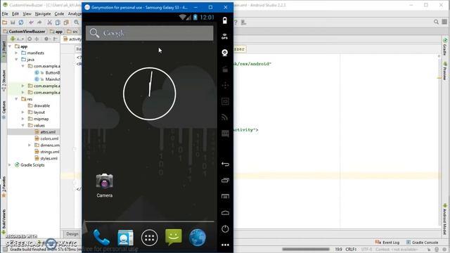Click the Help question mark toolbar icon
The width and height of the screenshot is (450, 253).
point(236,22)
